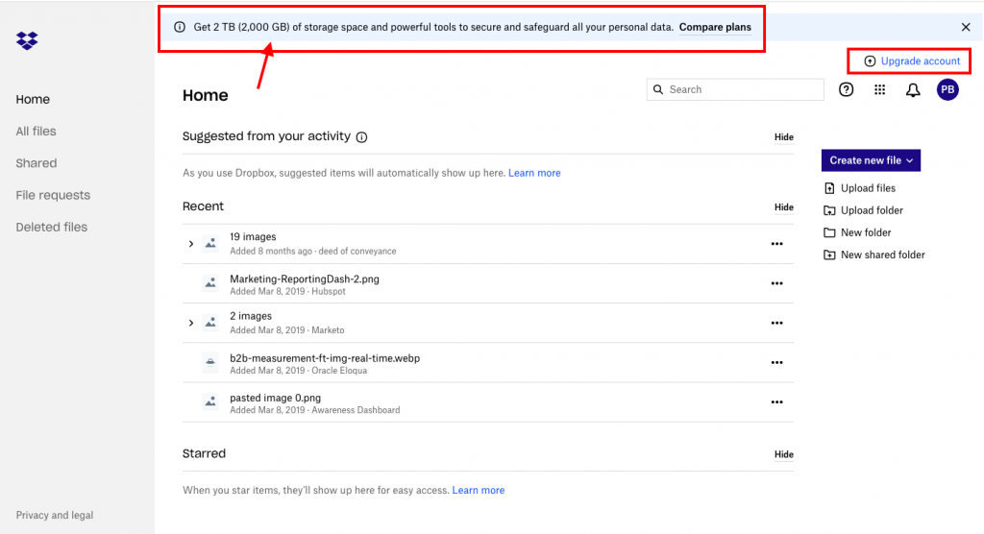This screenshot has height=534, width=984.
Task: Open more options for 2 images
Action: click(776, 323)
